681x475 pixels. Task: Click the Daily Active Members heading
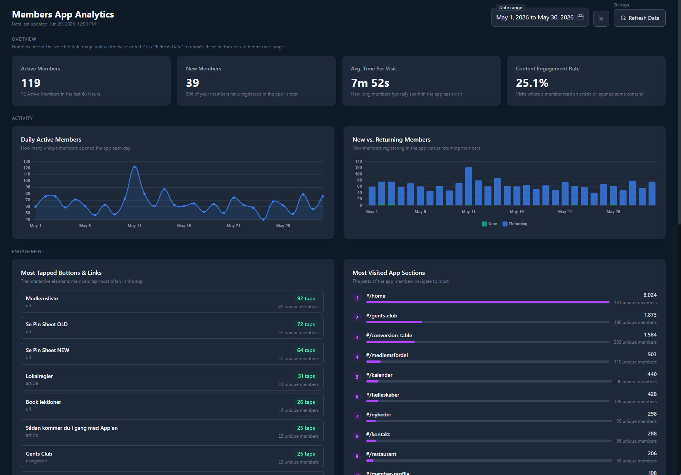click(x=51, y=140)
